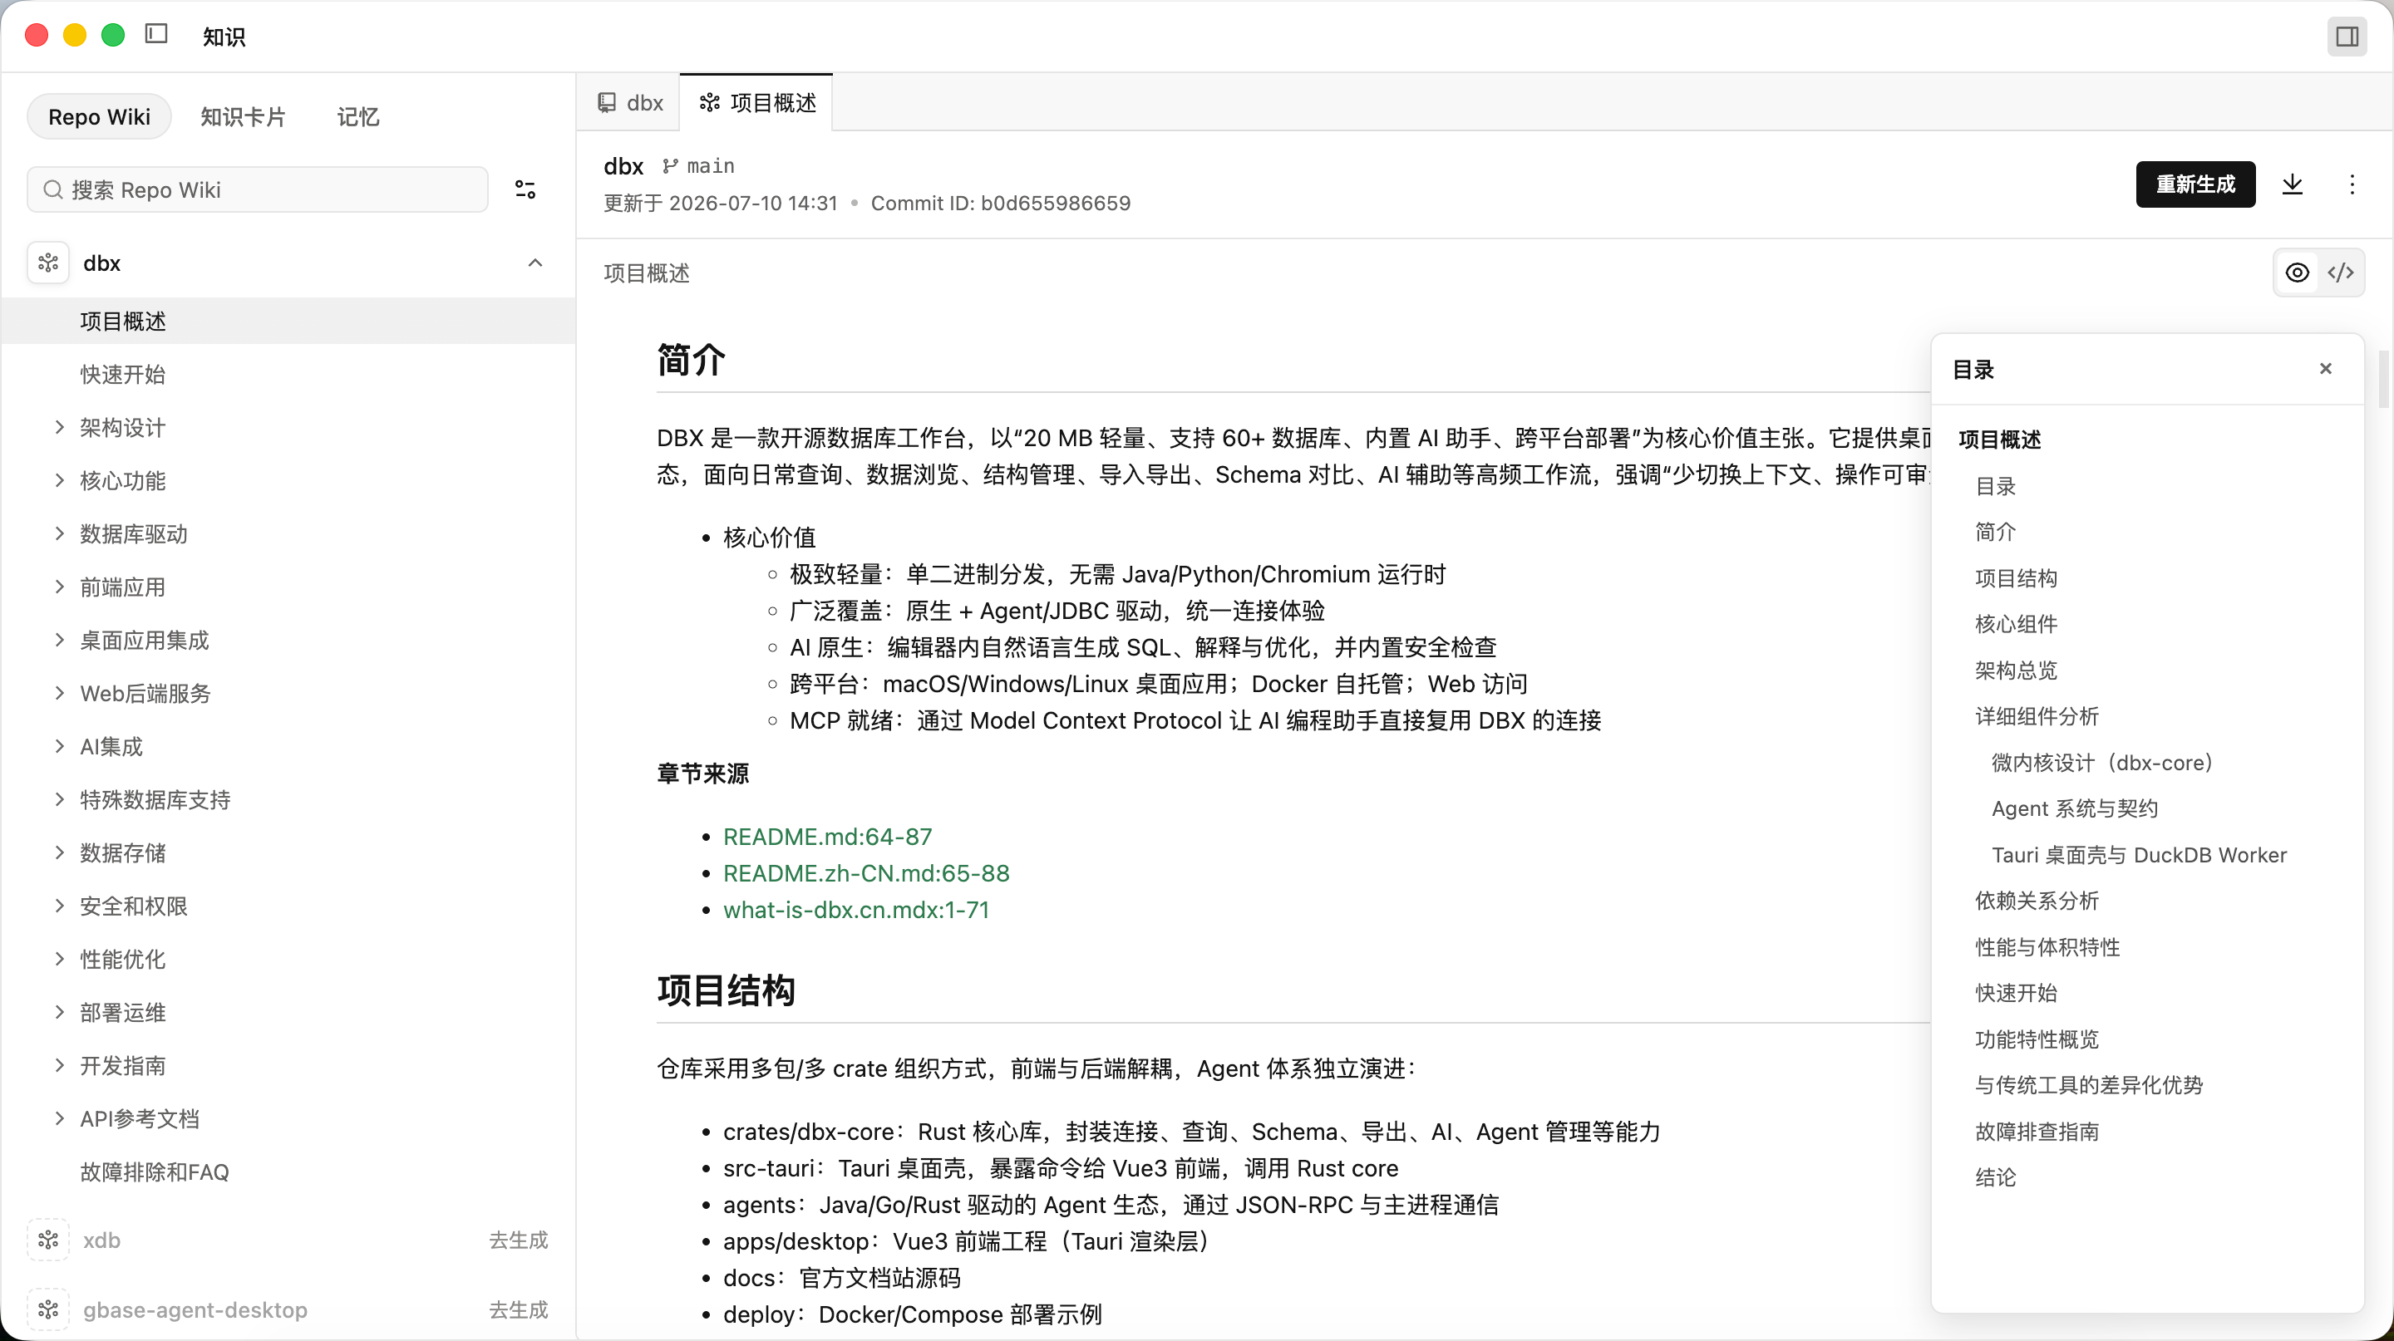Focus the 搜索 Repo Wiki search field
Viewport: 2394px width, 1341px height.
tap(258, 189)
